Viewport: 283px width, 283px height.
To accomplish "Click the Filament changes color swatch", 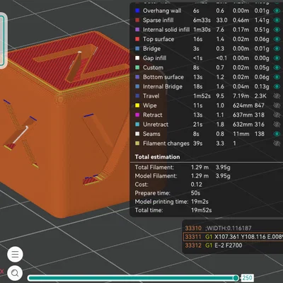I will [137, 143].
